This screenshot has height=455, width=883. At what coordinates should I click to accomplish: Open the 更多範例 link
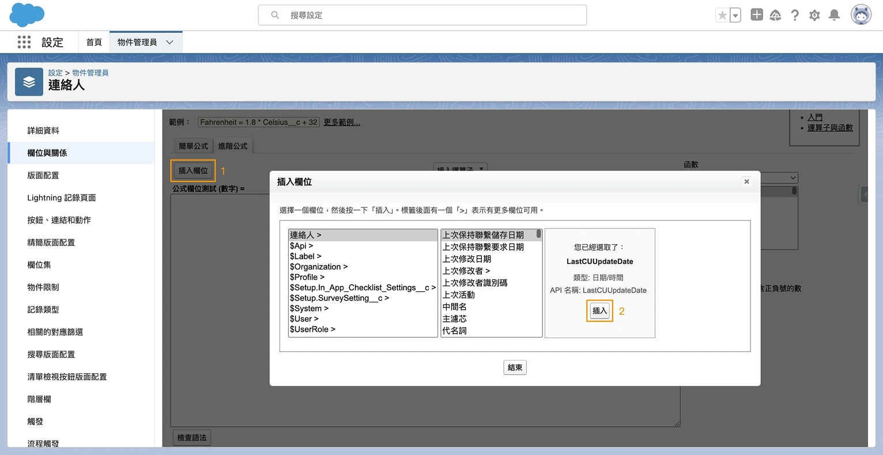pos(341,122)
